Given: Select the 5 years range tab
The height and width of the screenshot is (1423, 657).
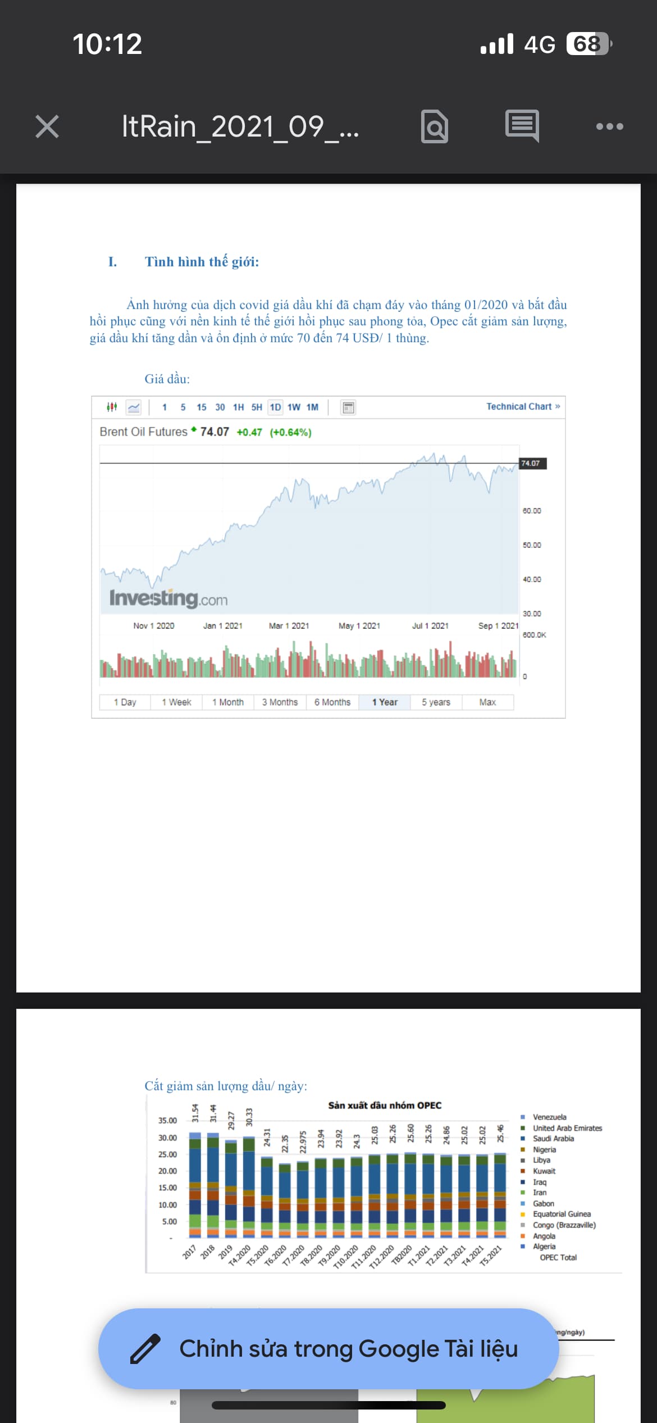Looking at the screenshot, I should coord(436,702).
